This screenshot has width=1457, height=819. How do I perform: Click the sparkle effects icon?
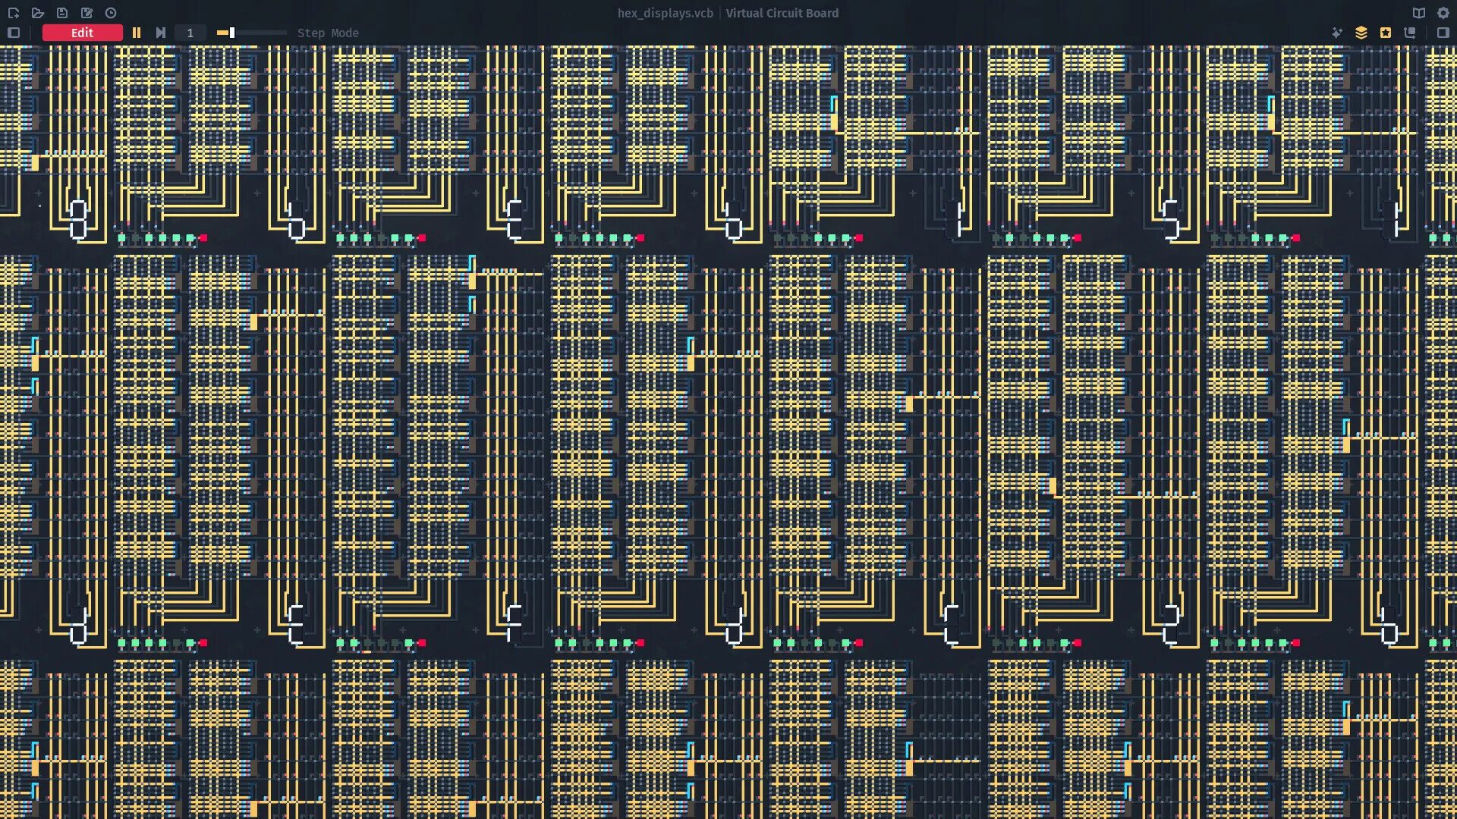1337,33
